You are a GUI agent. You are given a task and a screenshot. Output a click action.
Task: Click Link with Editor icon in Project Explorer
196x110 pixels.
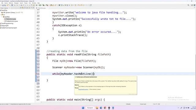23,8
